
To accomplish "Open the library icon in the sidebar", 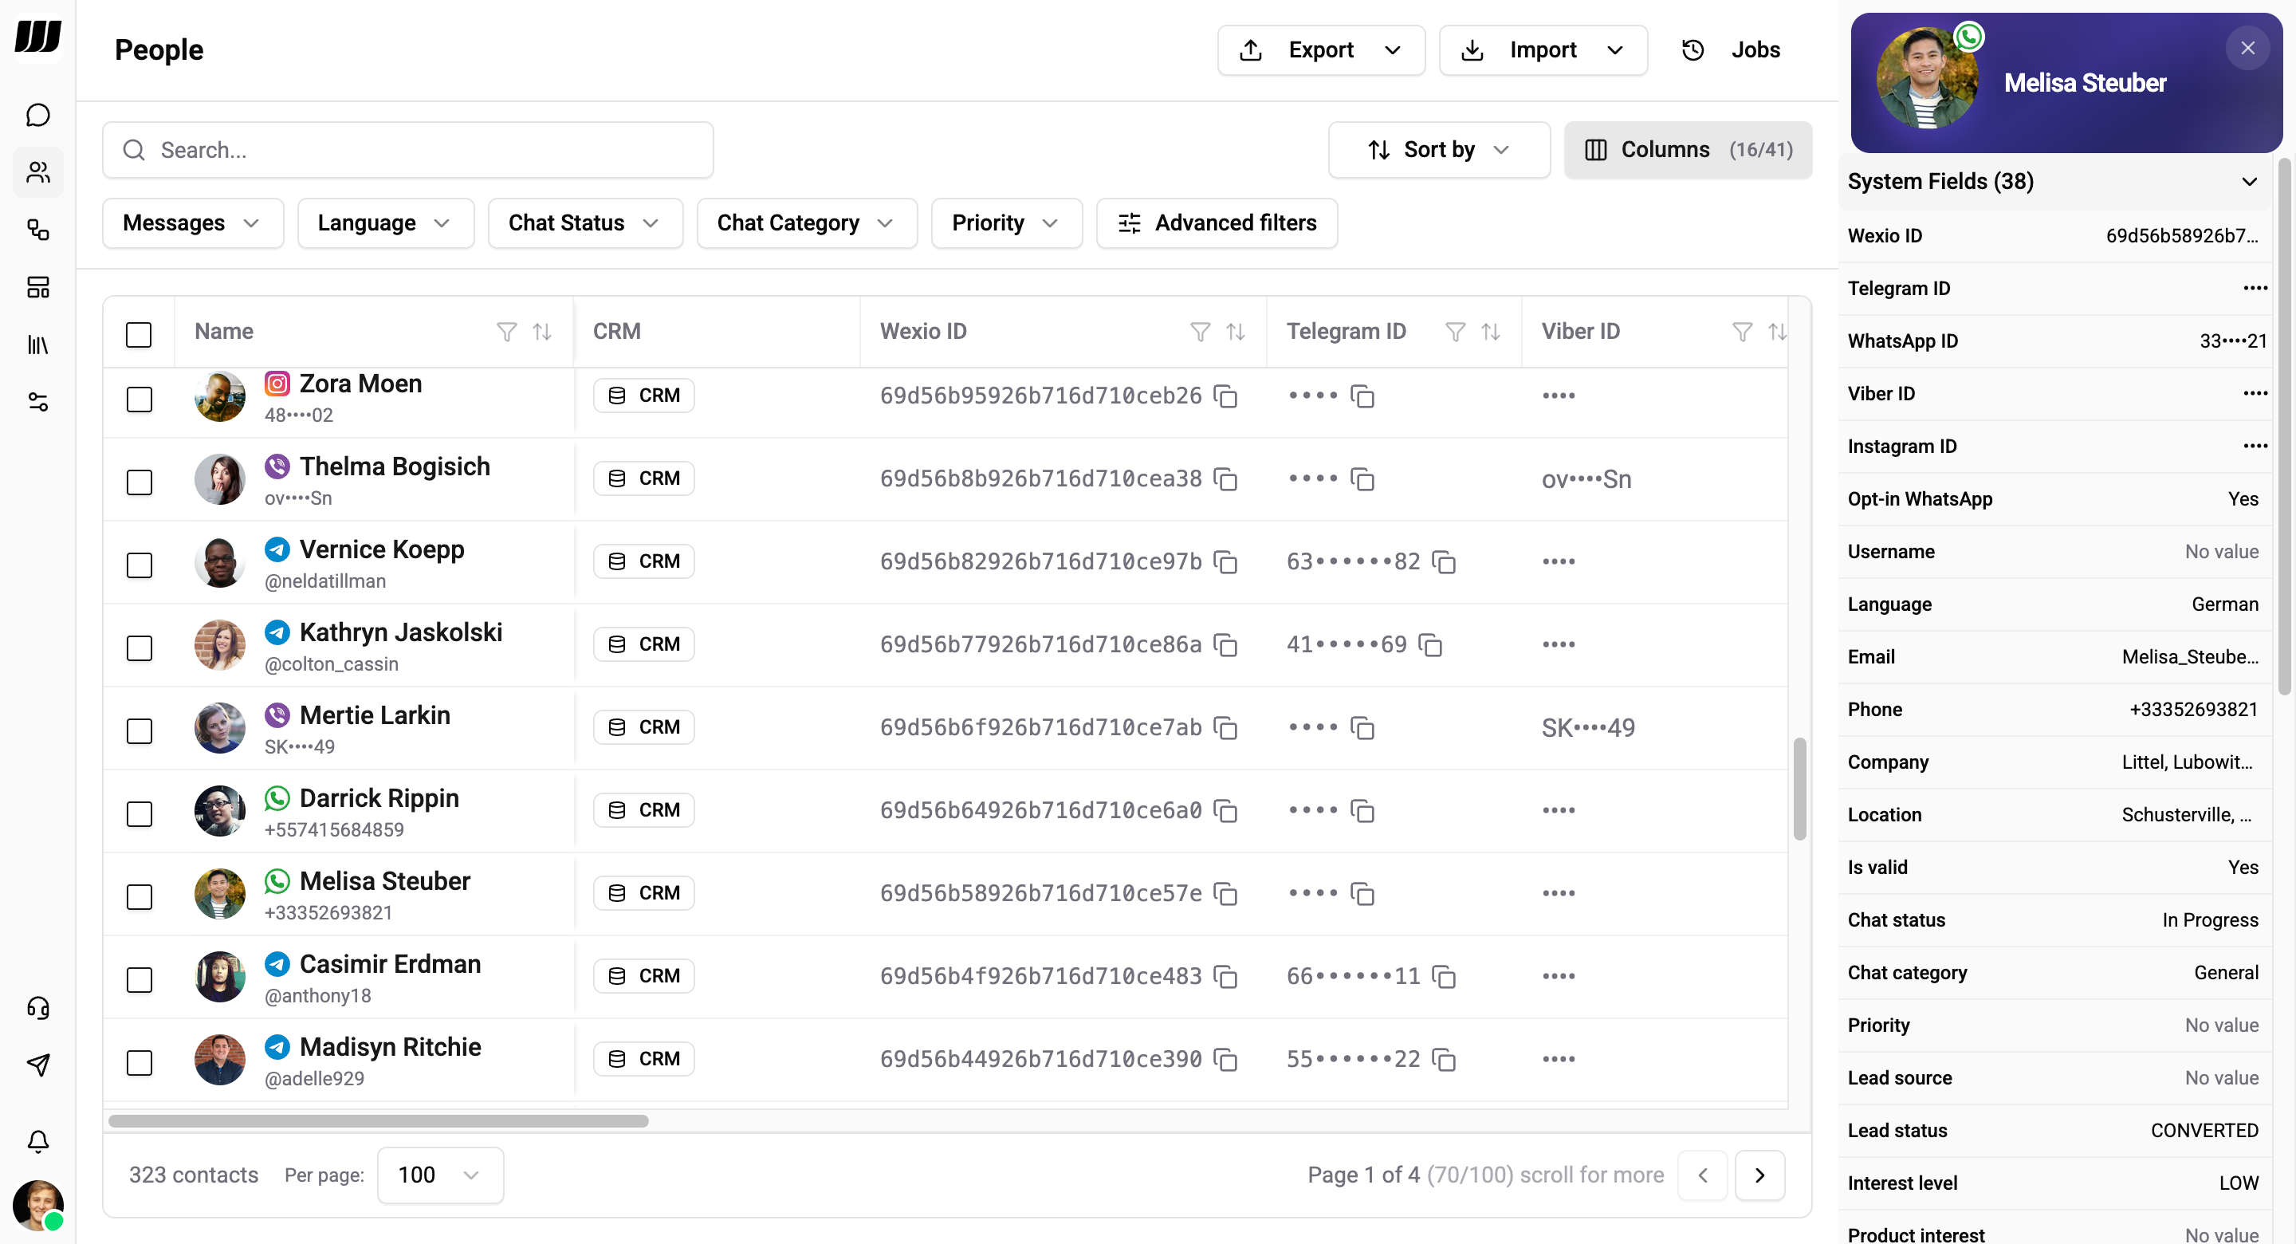I will (x=38, y=345).
